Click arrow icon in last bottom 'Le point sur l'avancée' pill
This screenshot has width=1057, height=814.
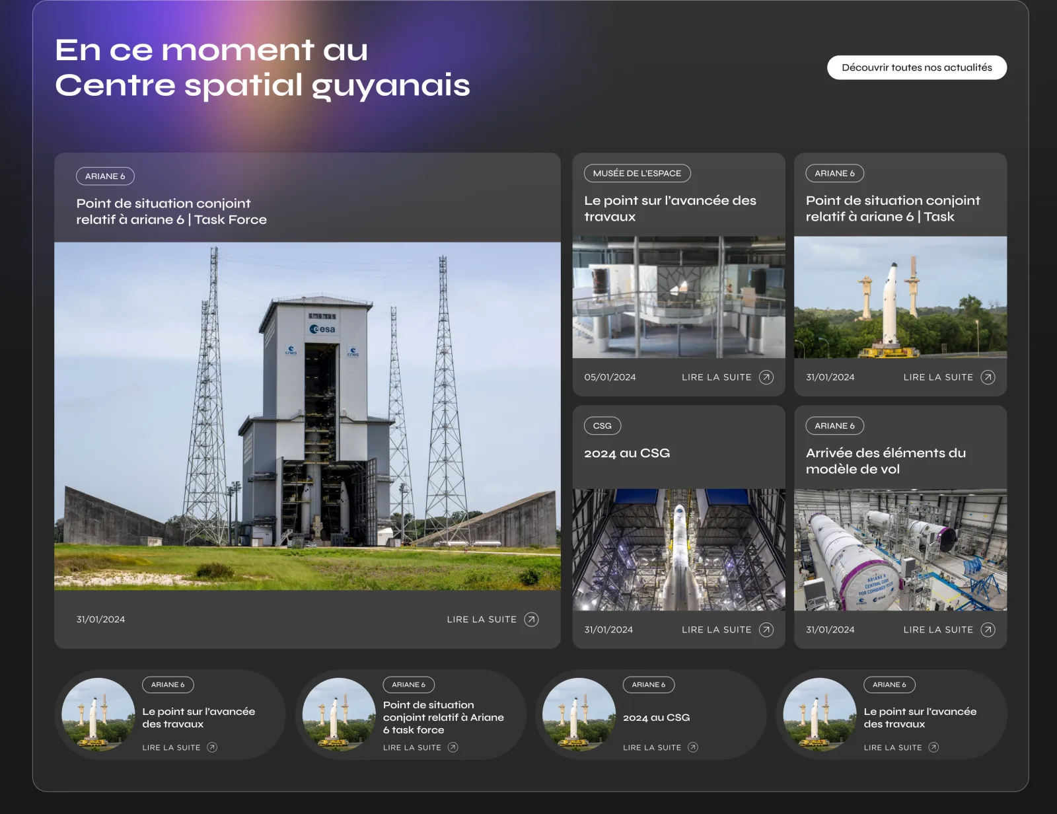(933, 747)
